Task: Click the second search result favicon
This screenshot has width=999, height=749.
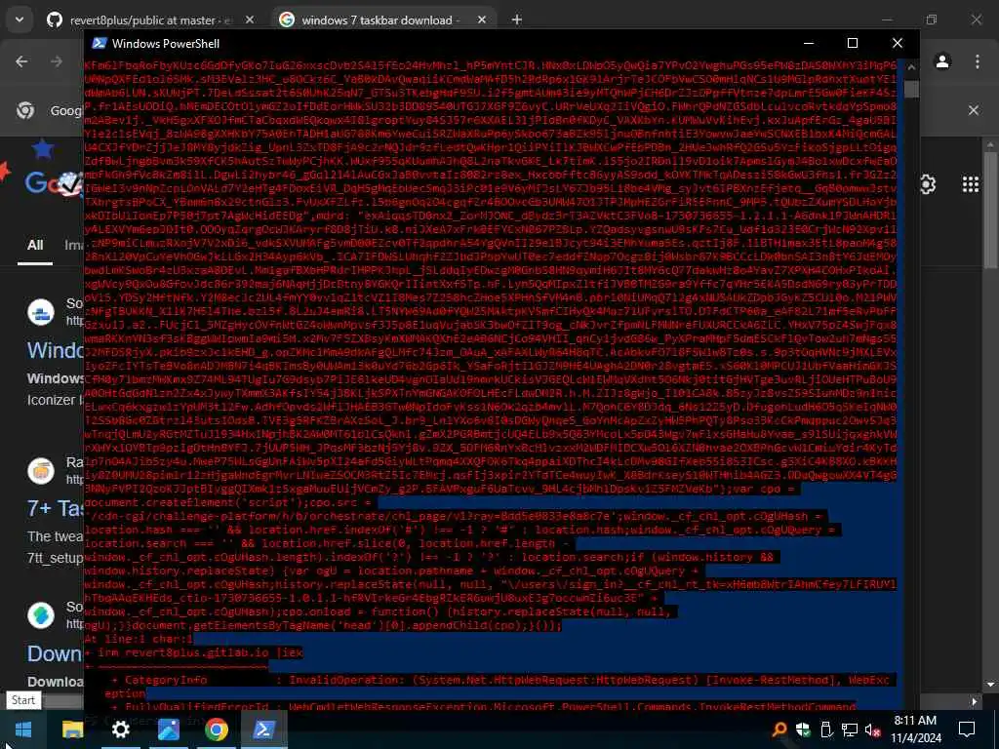Action: (x=41, y=471)
